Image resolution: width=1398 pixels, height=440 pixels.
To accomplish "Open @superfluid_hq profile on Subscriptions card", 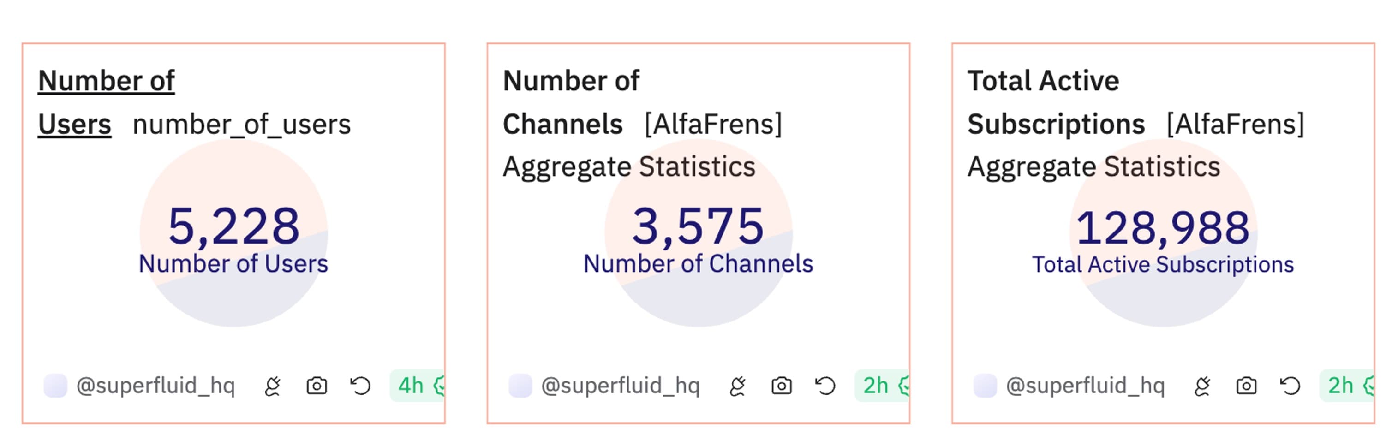I will [x=1085, y=386].
